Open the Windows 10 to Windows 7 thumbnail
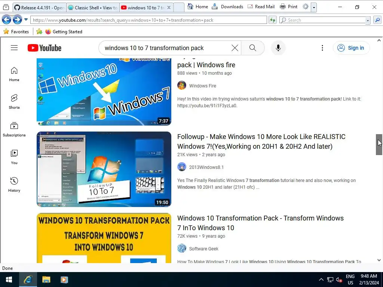Image resolution: width=383 pixels, height=287 pixels. [104, 92]
